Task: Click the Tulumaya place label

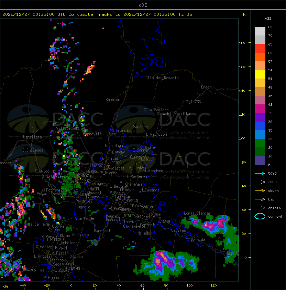Action: click(x=117, y=152)
